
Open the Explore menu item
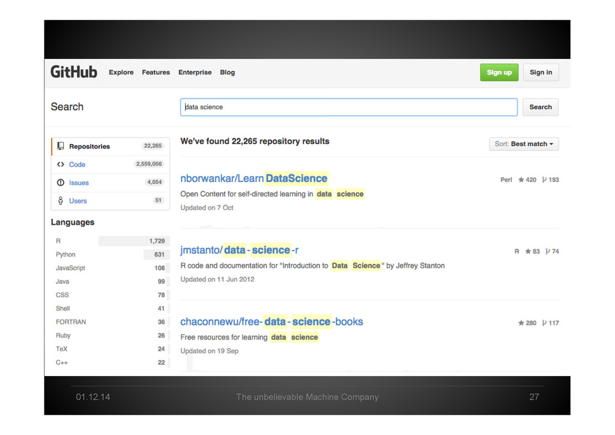click(x=121, y=72)
